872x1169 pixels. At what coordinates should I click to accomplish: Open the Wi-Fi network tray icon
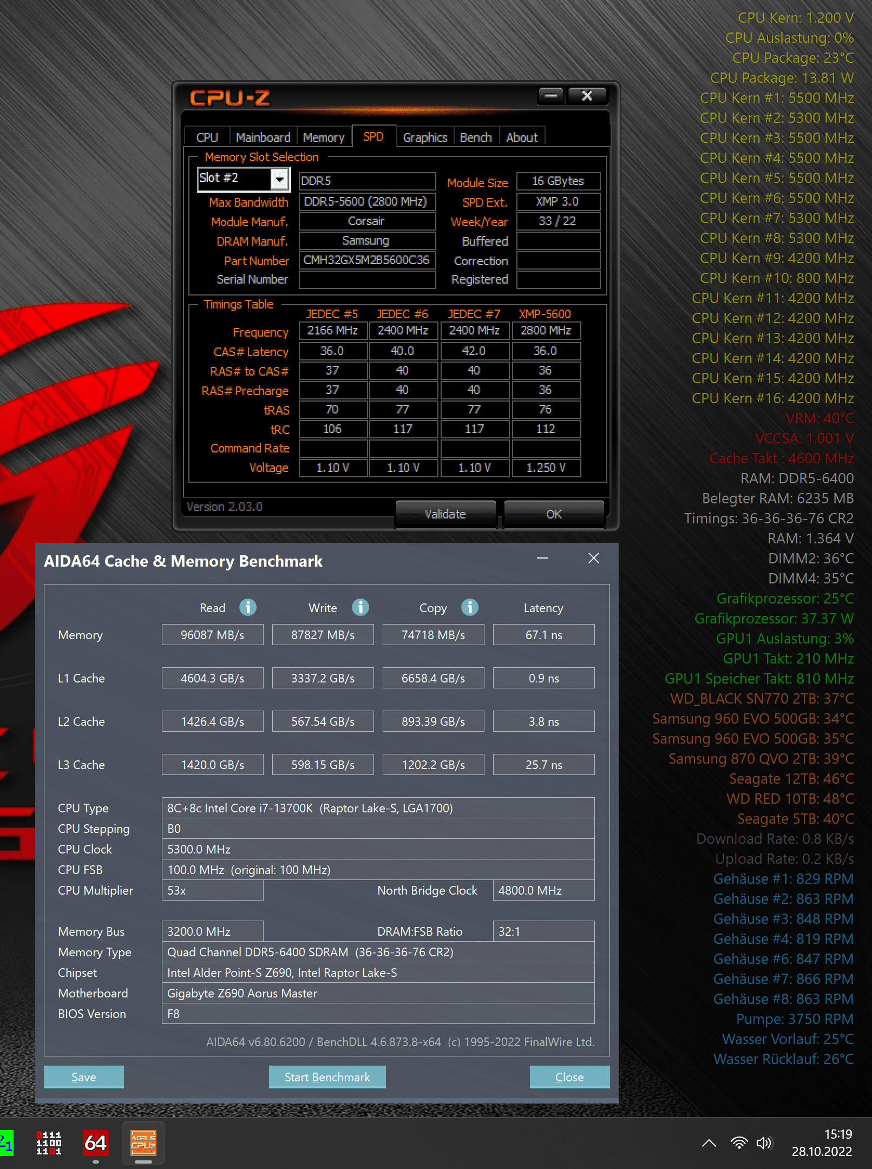[739, 1143]
